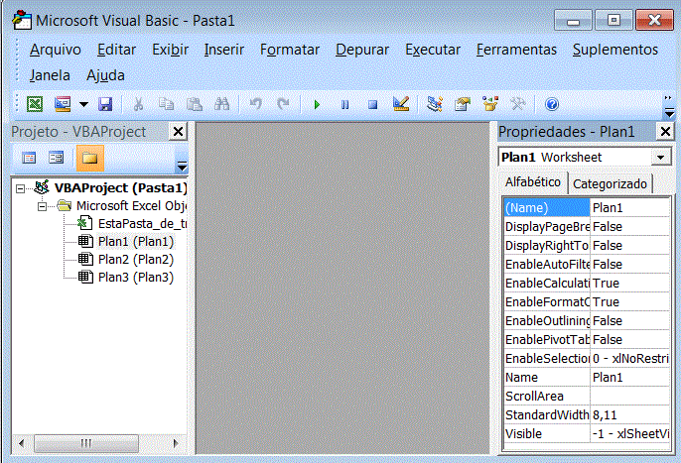
Task: Click the Cut scissors icon
Action: (138, 104)
